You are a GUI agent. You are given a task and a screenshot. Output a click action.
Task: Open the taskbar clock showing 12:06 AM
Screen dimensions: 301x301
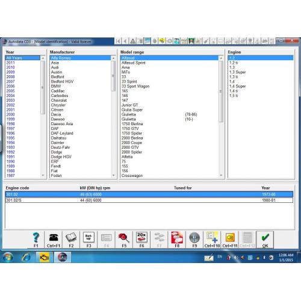[286, 258]
